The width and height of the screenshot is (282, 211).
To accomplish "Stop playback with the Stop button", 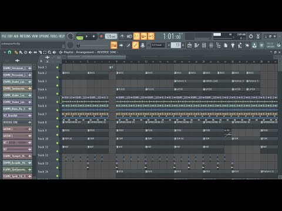I will pos(93,36).
